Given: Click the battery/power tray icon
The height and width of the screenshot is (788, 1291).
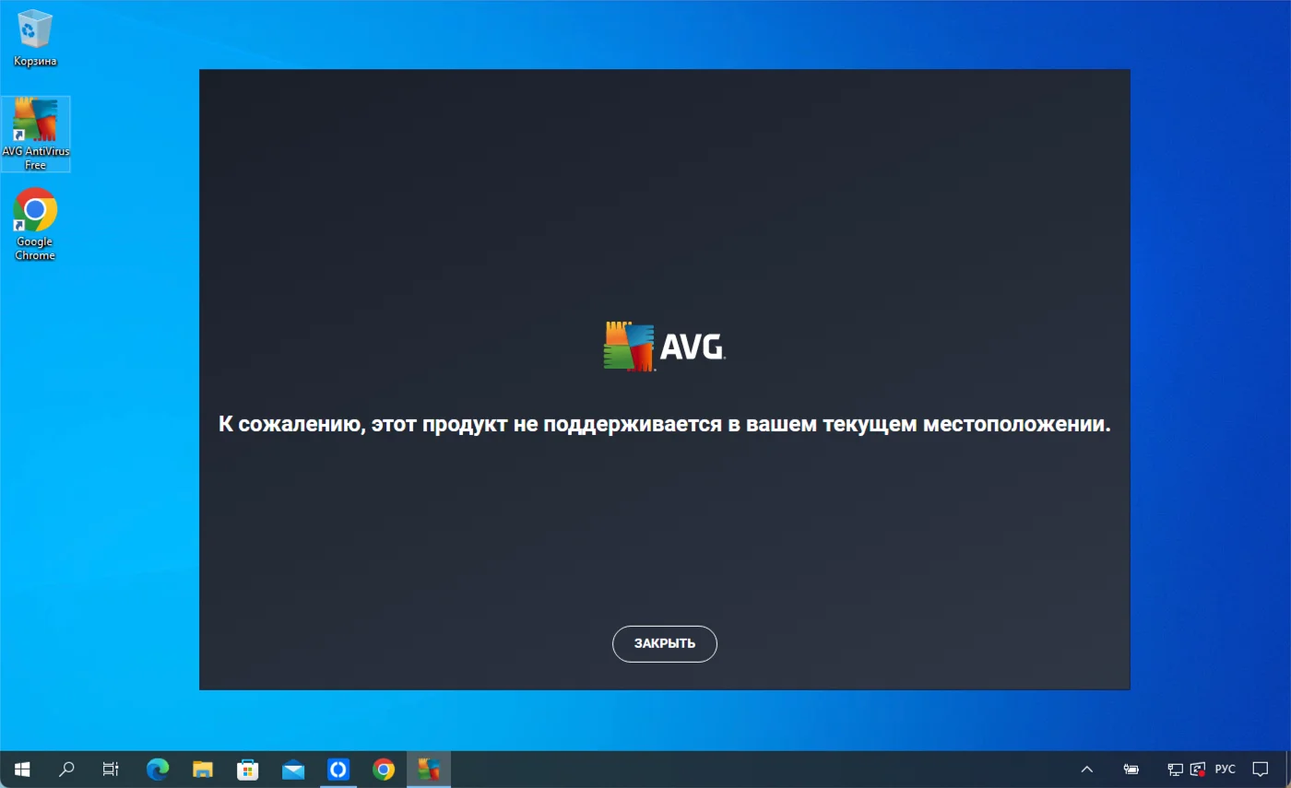Looking at the screenshot, I should click(1131, 769).
